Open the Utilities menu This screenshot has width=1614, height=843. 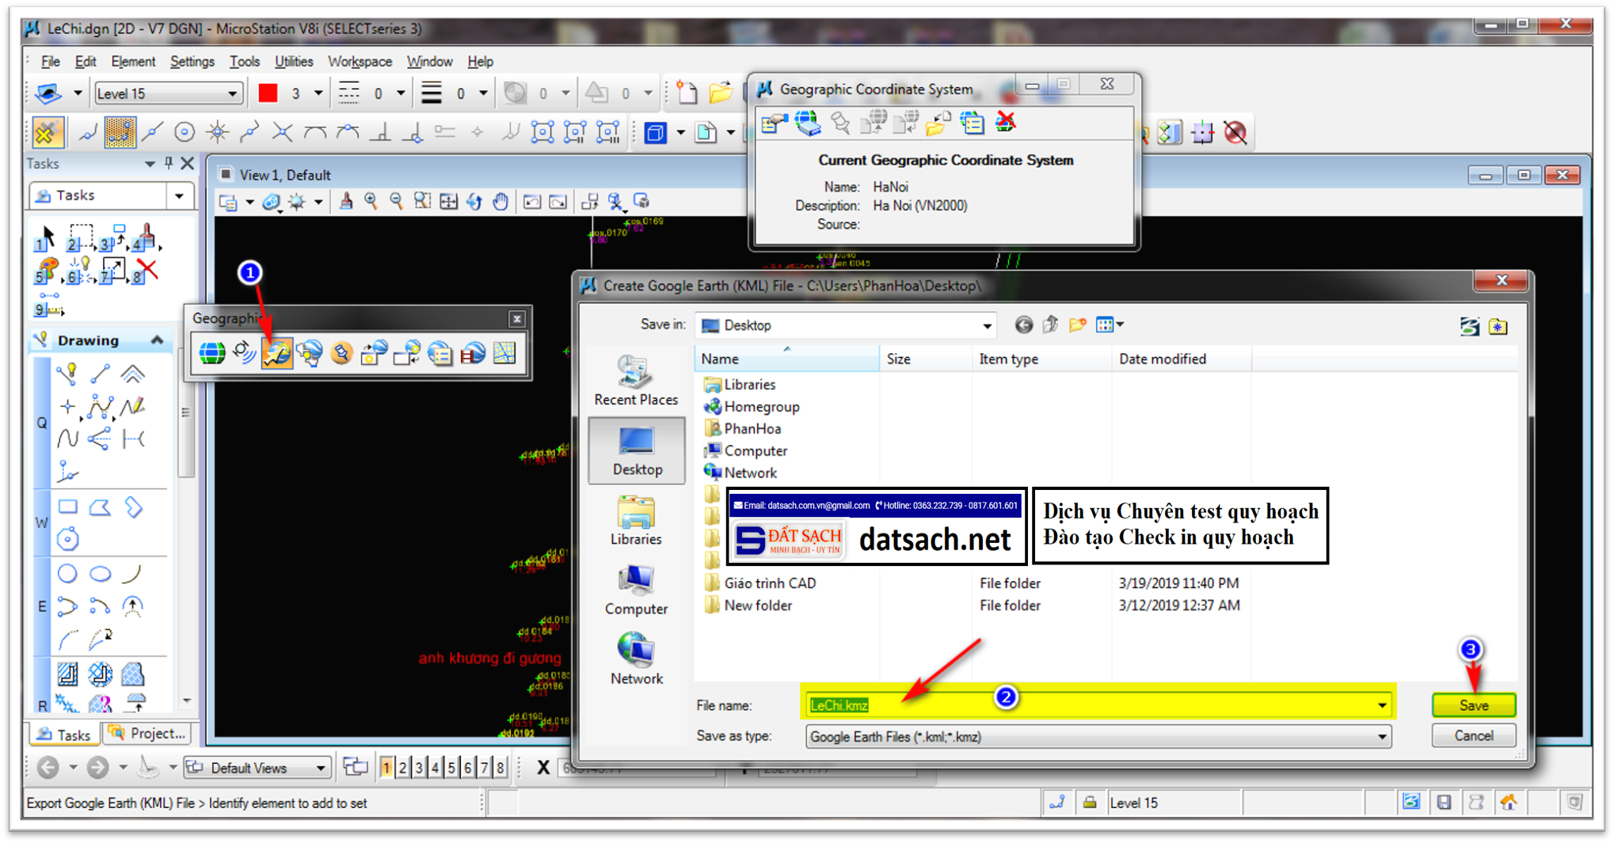pos(294,61)
